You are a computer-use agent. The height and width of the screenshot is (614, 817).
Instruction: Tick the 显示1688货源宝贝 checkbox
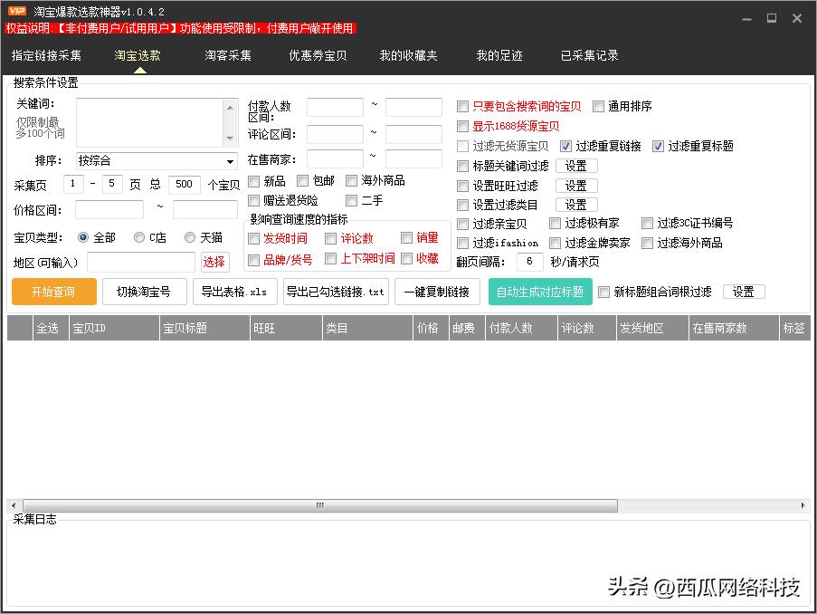[463, 126]
